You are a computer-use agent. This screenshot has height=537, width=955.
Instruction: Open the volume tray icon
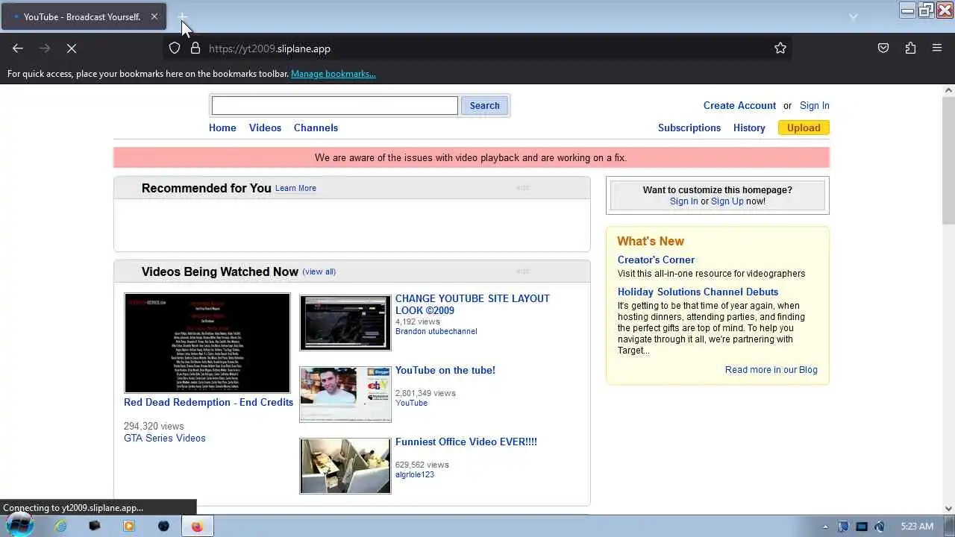pos(880,527)
